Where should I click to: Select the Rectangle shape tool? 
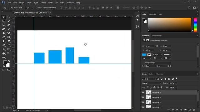coord(9,49)
